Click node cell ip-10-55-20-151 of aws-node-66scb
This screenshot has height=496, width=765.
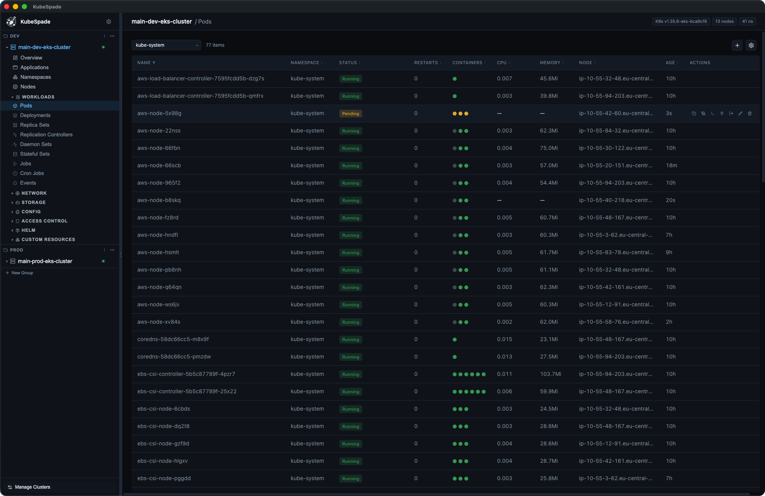(616, 166)
